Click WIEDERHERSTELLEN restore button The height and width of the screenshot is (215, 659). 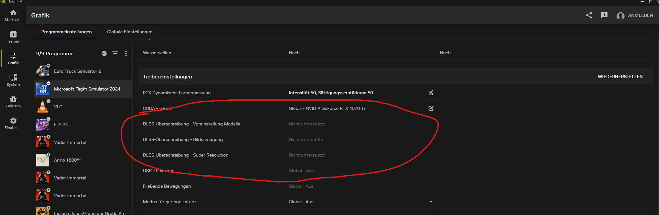click(620, 77)
